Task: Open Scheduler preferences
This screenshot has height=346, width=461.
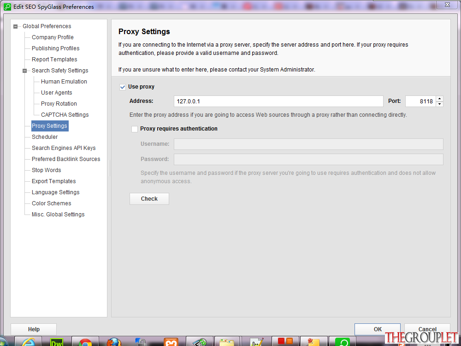Action: (45, 137)
